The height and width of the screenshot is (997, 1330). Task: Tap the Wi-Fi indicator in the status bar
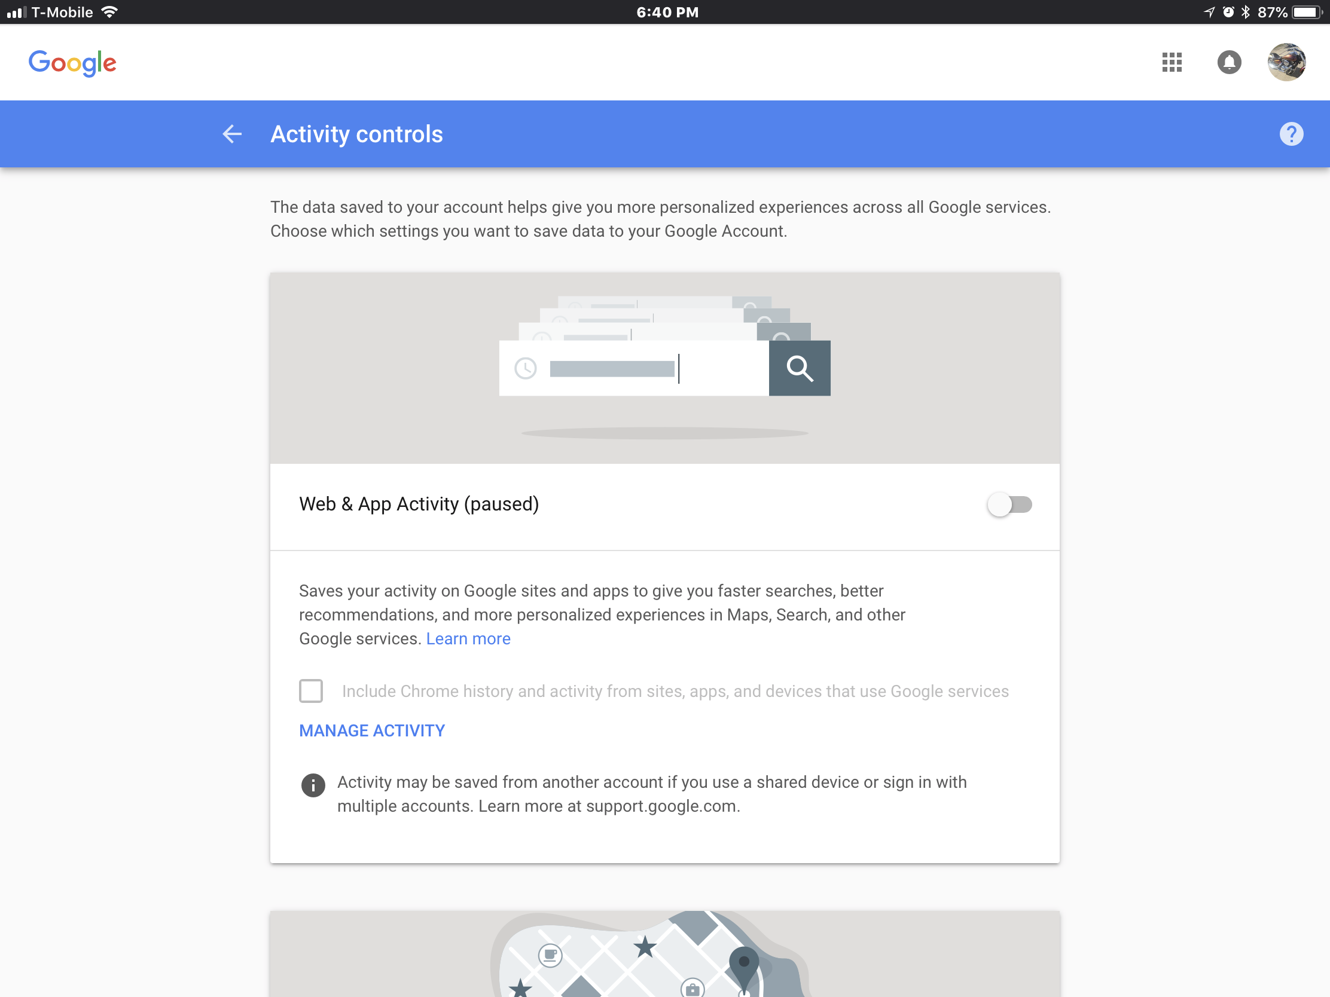click(x=109, y=12)
